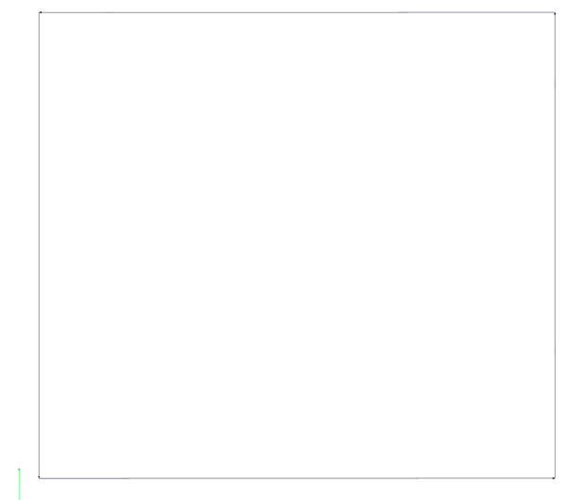This screenshot has width=585, height=500.
Task: Click empty canvas below the bottom edge
Action: (297, 490)
